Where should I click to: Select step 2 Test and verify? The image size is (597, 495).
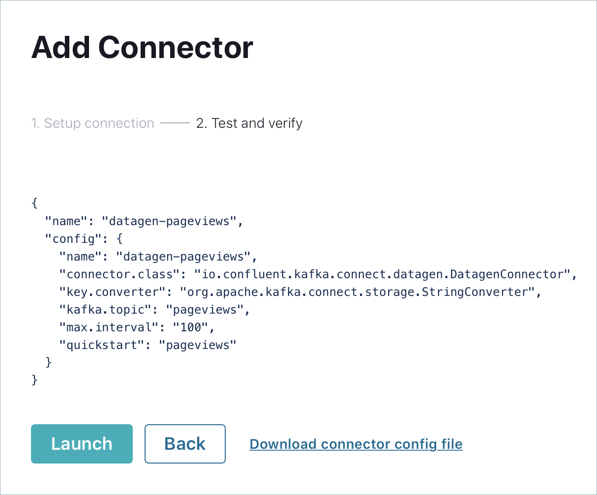(249, 123)
